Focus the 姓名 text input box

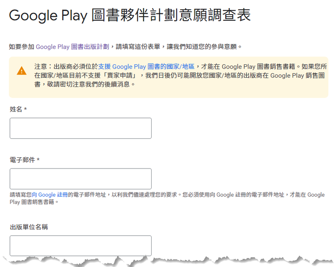[x=81, y=128]
